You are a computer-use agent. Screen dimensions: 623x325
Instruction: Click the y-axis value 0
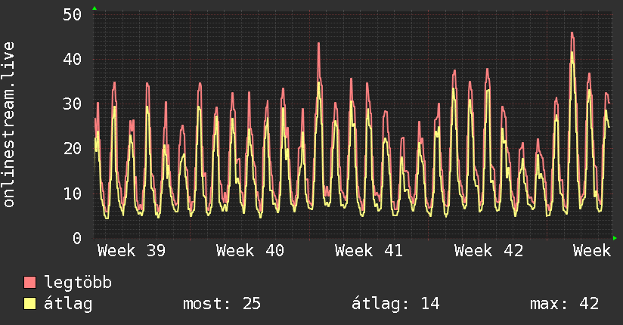click(77, 238)
